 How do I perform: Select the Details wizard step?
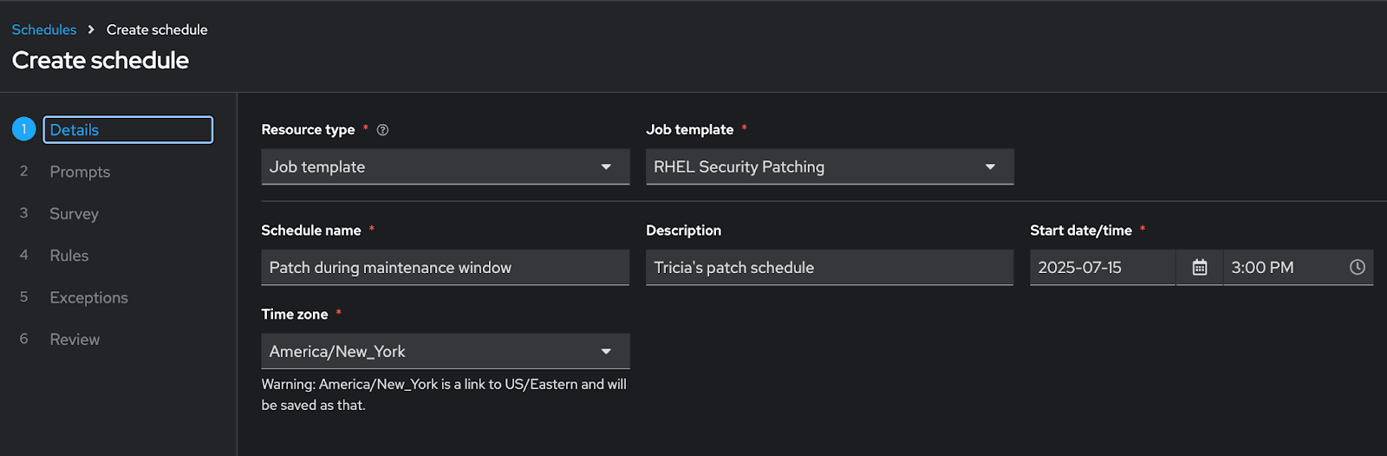[127, 130]
